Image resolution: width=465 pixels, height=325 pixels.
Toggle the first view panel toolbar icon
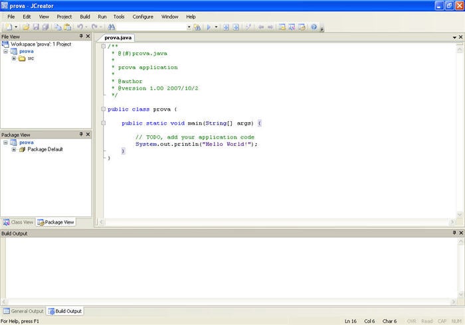(282, 27)
